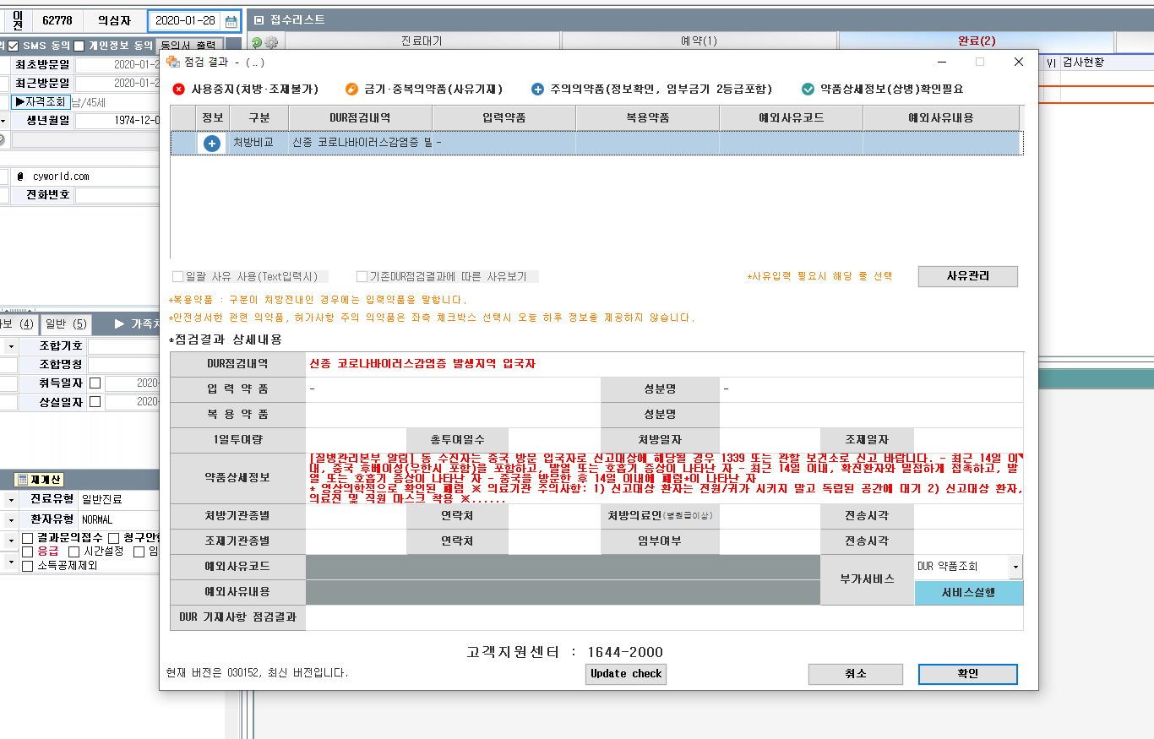Open the calendar picker beside 2020-01-28
This screenshot has height=739, width=1154.
[x=231, y=21]
